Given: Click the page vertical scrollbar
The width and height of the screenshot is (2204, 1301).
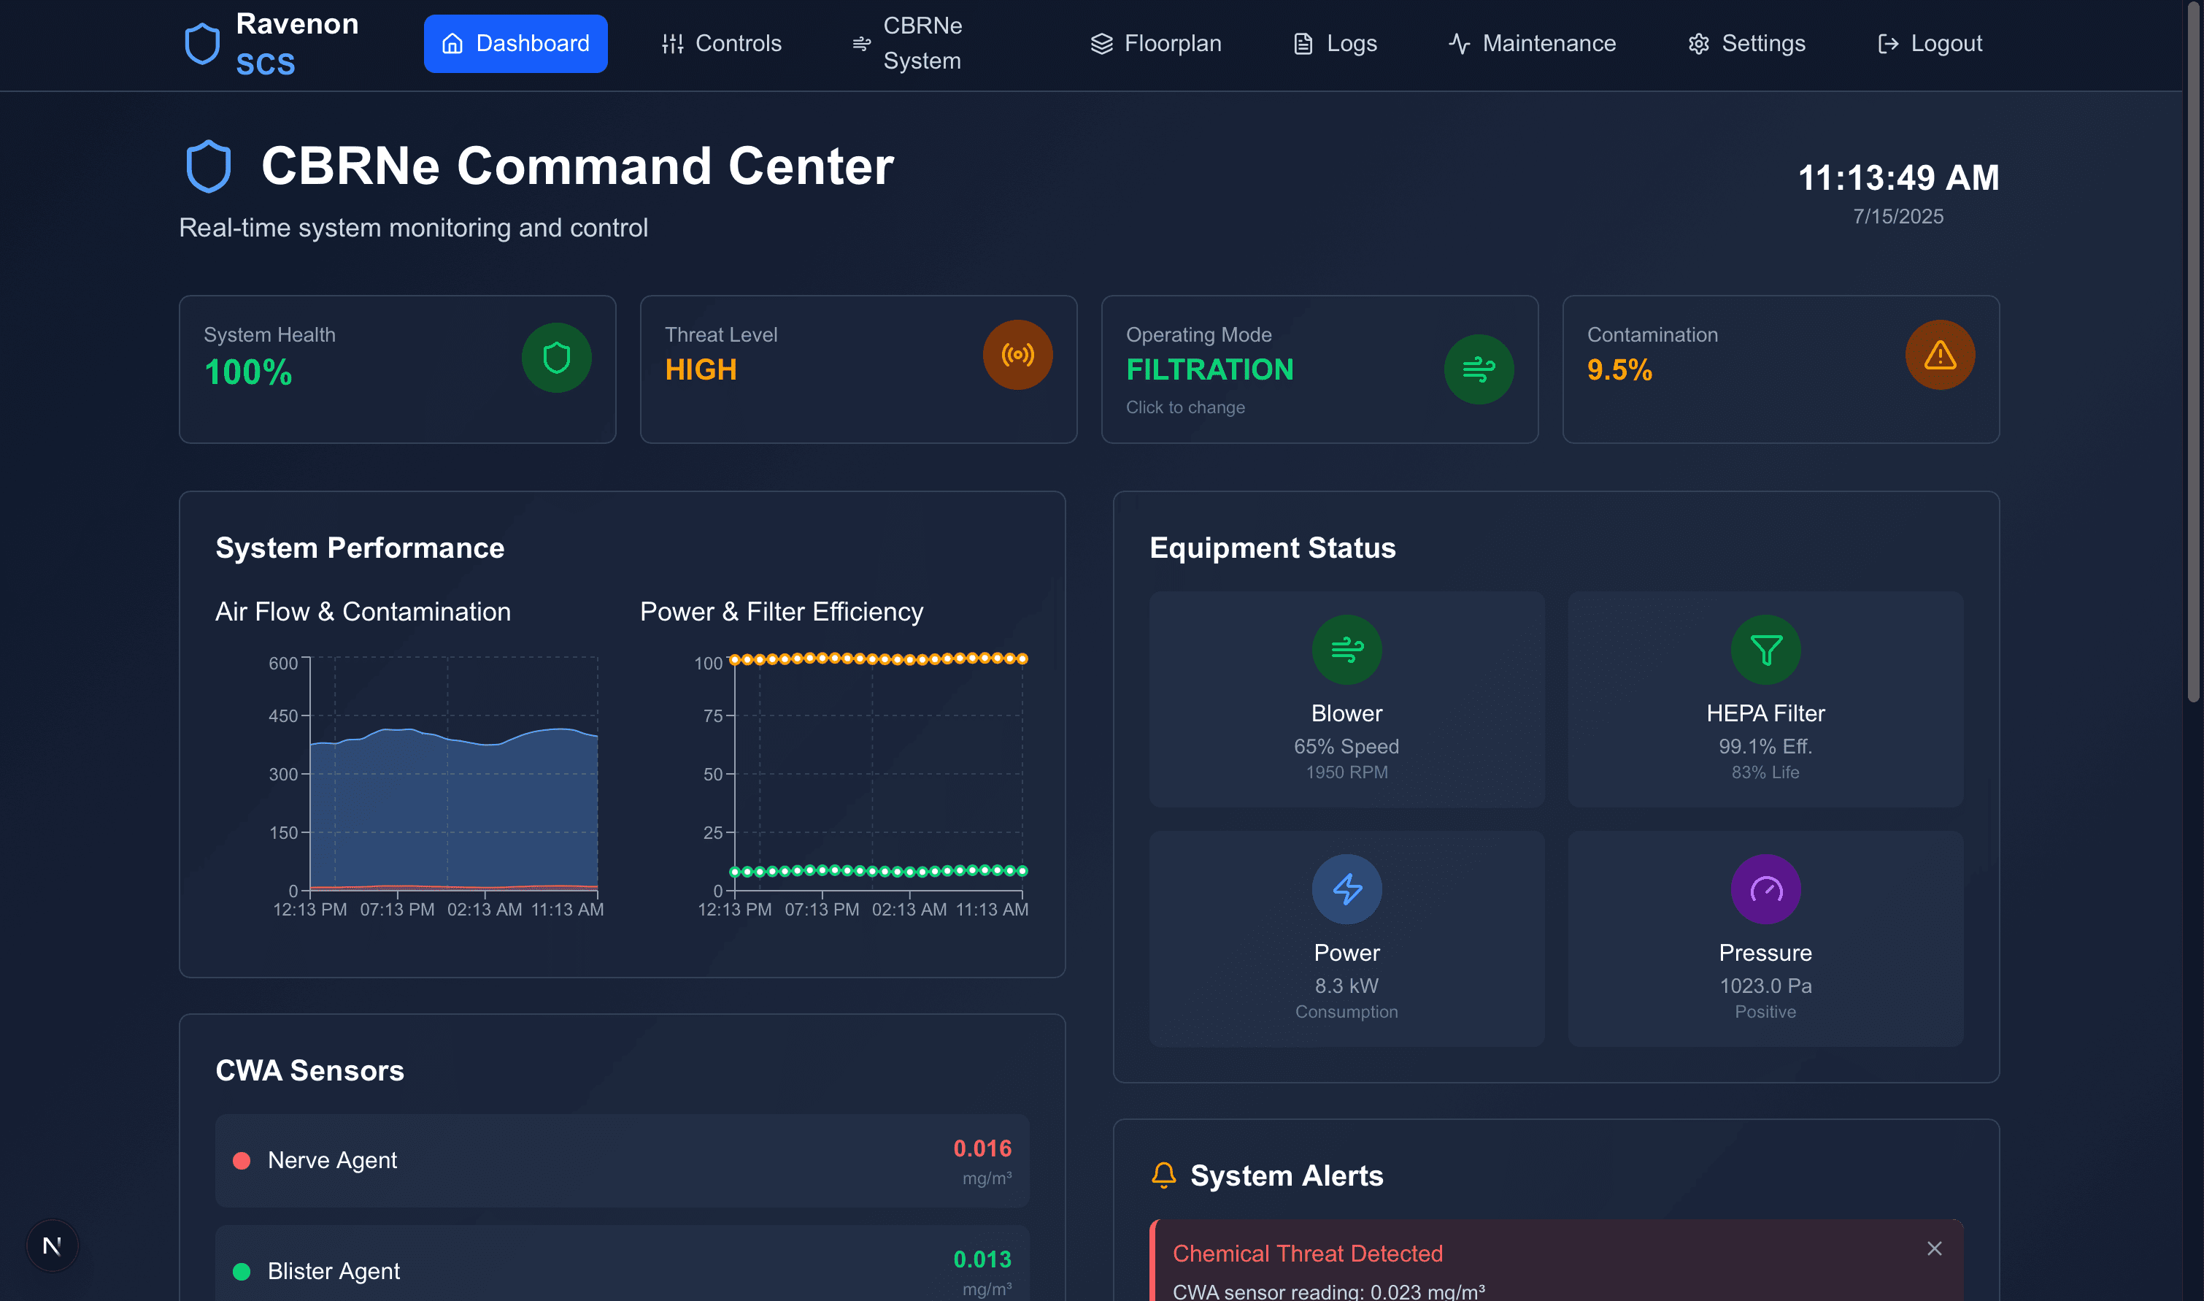Looking at the screenshot, I should 2194,350.
